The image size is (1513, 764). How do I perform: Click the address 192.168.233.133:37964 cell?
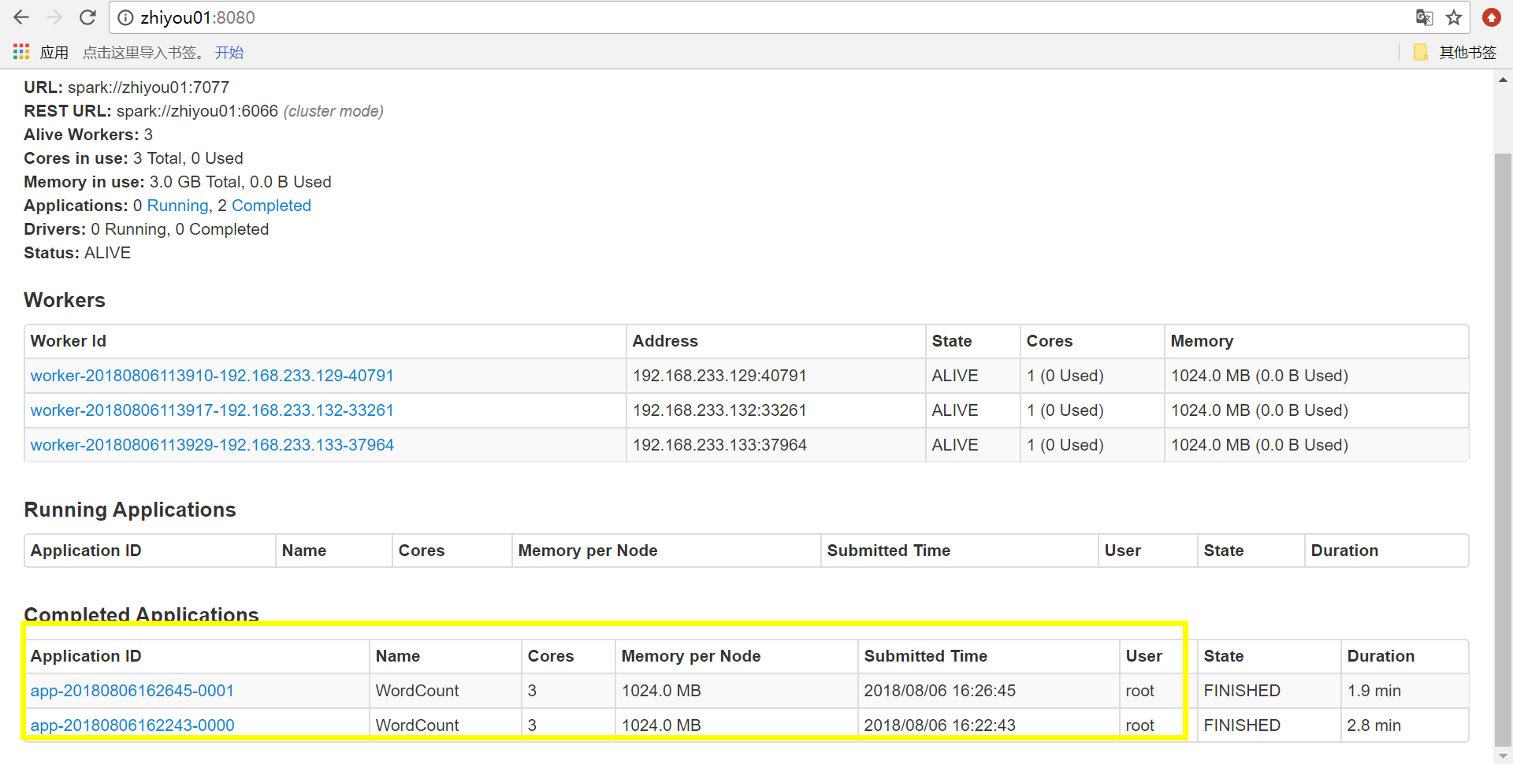pyautogui.click(x=775, y=445)
